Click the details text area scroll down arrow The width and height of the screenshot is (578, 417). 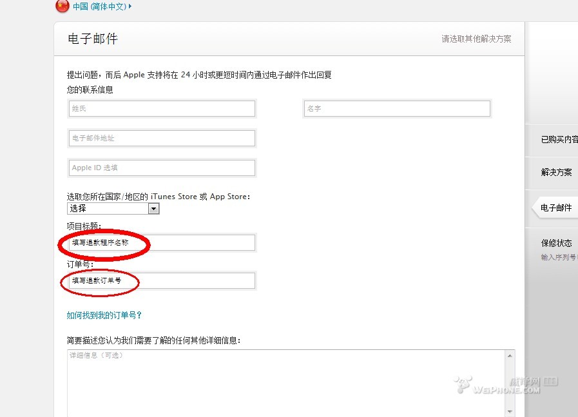tap(510, 411)
